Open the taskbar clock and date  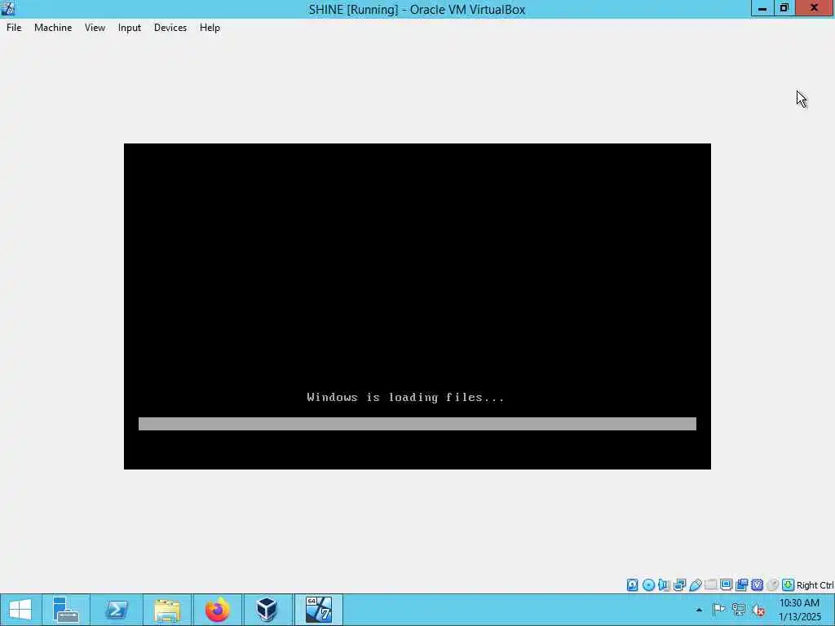(799, 610)
